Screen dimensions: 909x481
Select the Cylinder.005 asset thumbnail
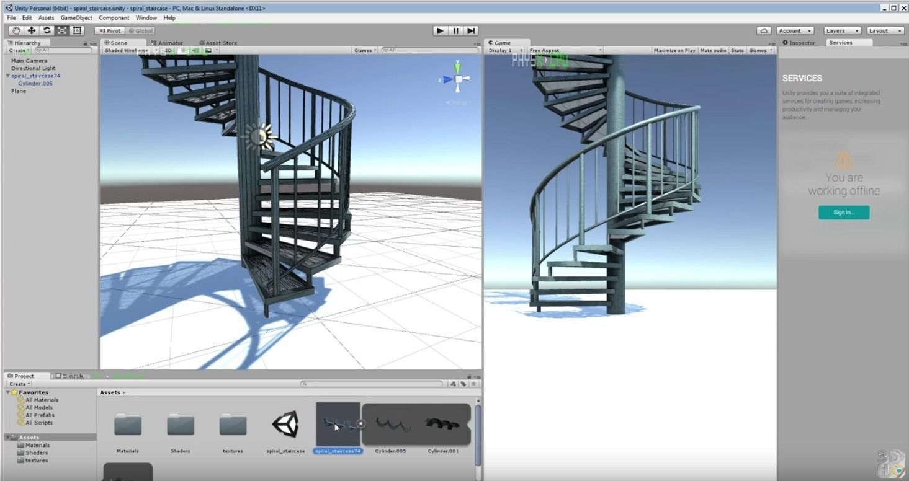390,426
